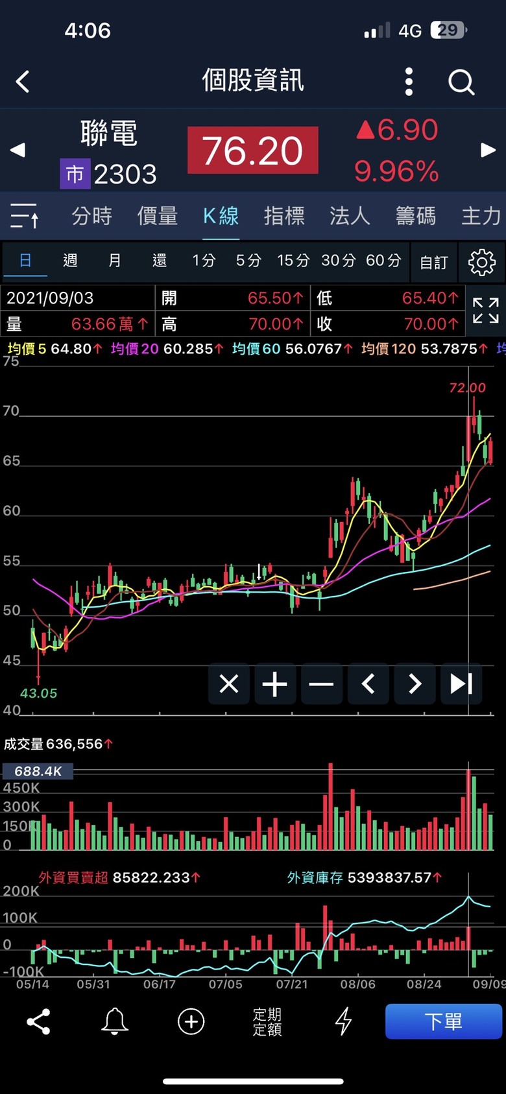Image resolution: width=506 pixels, height=1094 pixels.
Task: Tap the 均價 5 moving average label
Action: 27,349
